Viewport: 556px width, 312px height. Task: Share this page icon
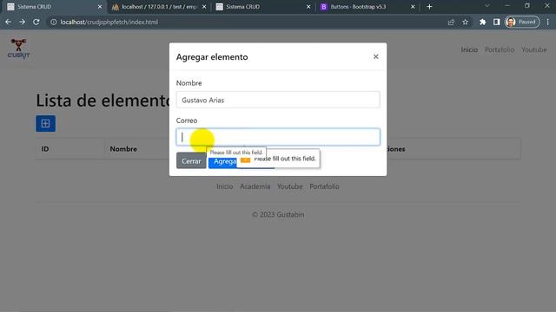(451, 22)
